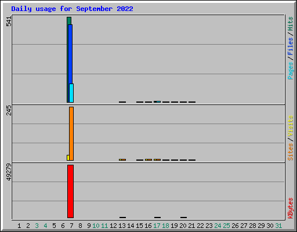Click day '1' on the x-axis
Image resolution: width=297 pixels, height=232 pixels.
[x=19, y=226]
